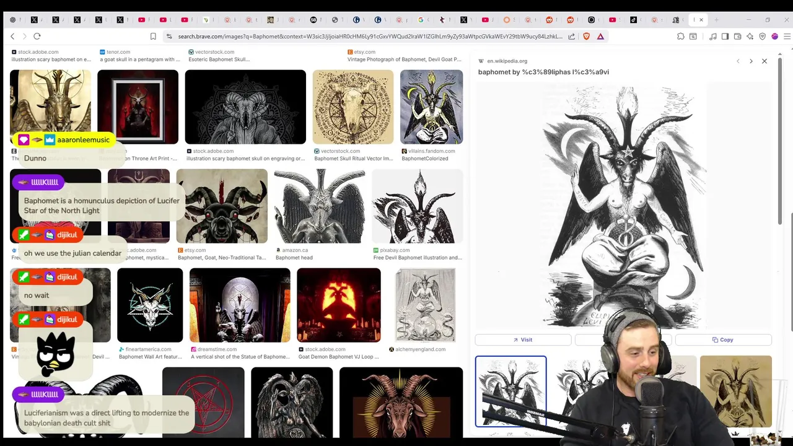Click tenor.com source label
This screenshot has height=446, width=793.
click(118, 52)
